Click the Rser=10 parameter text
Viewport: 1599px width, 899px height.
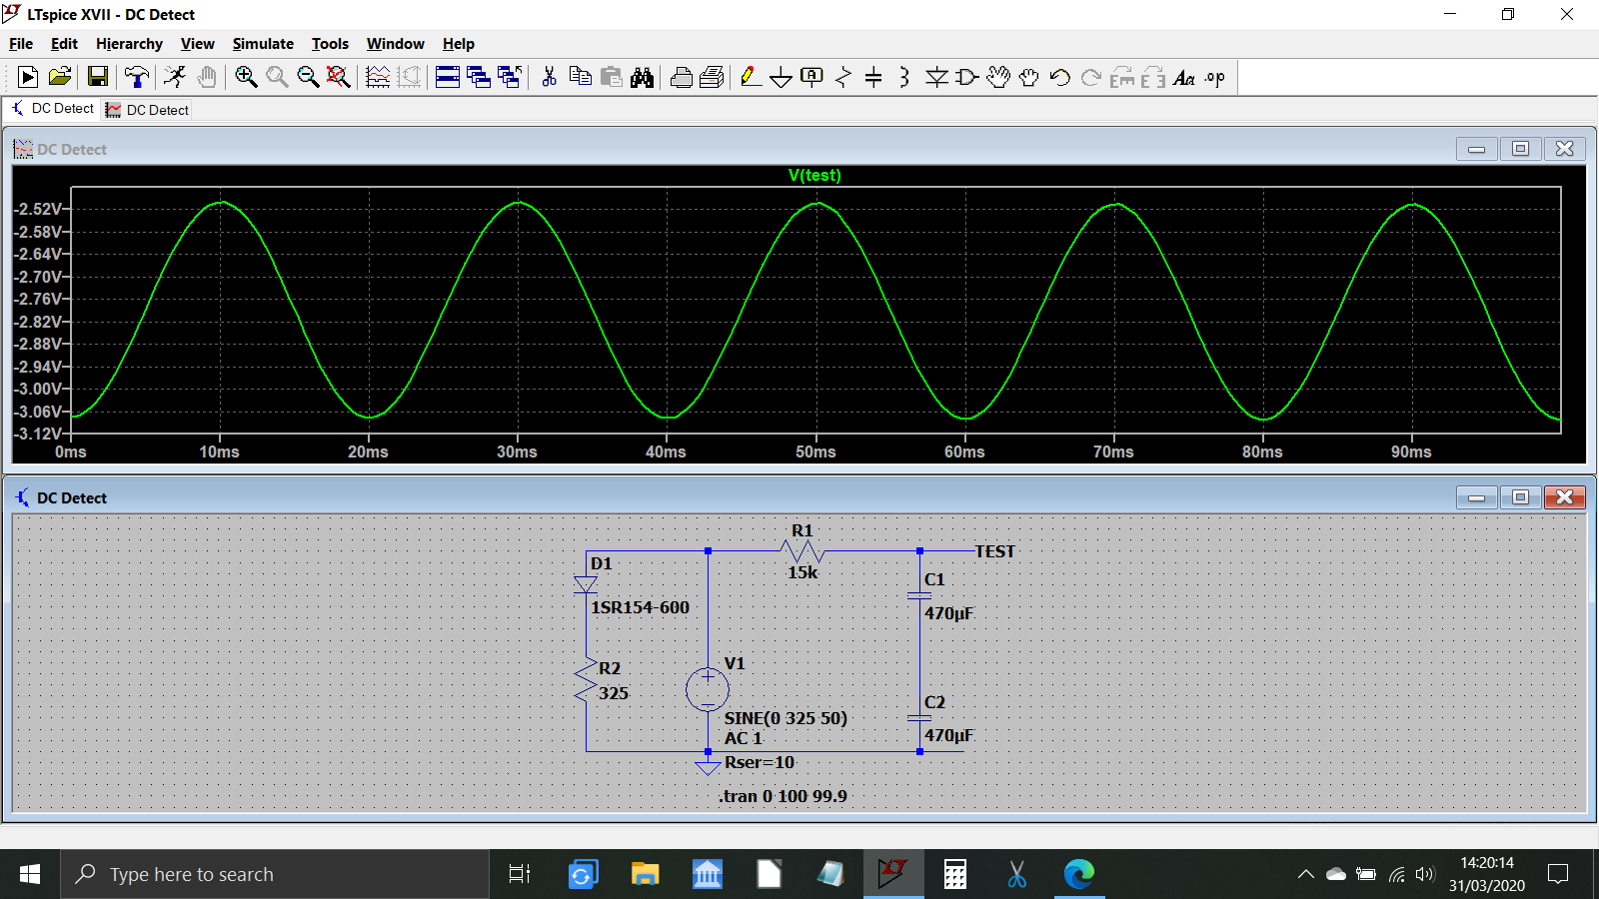click(x=760, y=762)
